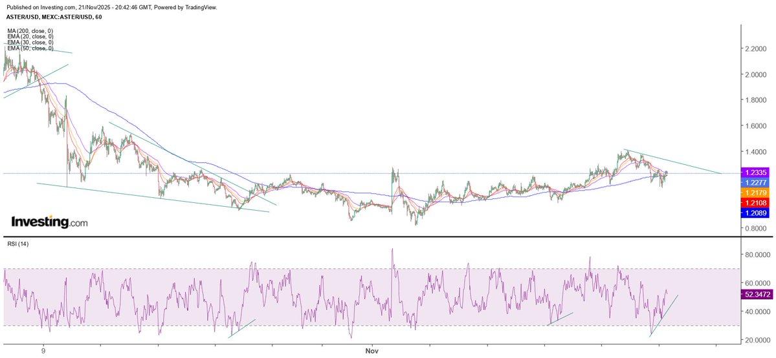Click the dark blue 1.2089 price label

pyautogui.click(x=755, y=213)
